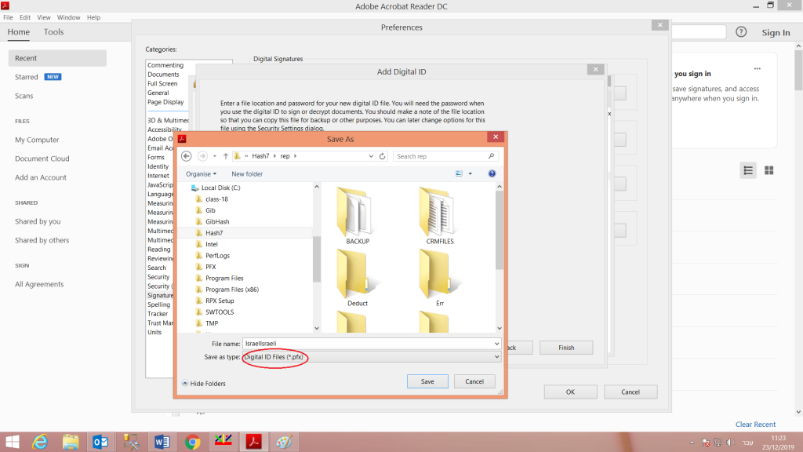Open the Save as type dropdown

coord(496,357)
